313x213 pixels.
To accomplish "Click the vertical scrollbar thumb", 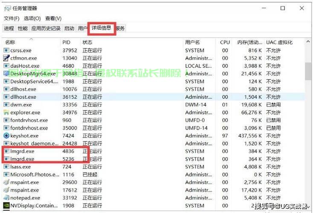I will coord(308,72).
